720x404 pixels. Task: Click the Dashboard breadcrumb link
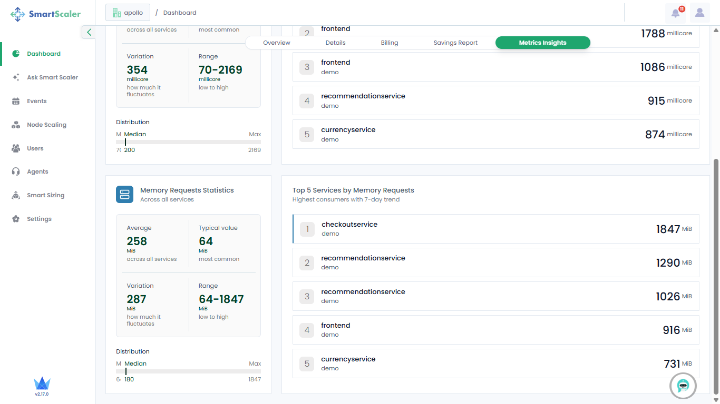pyautogui.click(x=180, y=13)
